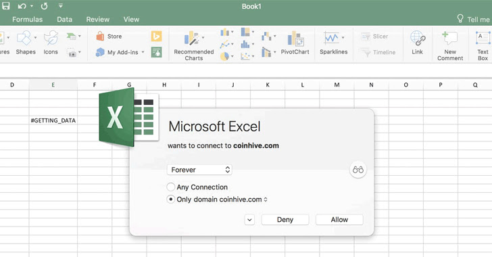This screenshot has height=257, width=492.
Task: Click the Save icon in title bar
Action: click(5, 5)
